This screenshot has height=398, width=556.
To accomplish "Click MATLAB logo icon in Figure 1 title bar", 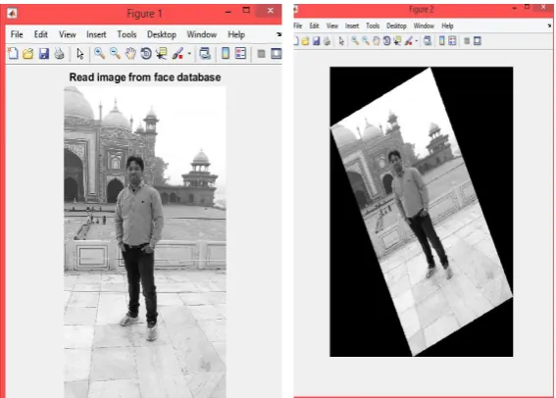I will (x=12, y=14).
